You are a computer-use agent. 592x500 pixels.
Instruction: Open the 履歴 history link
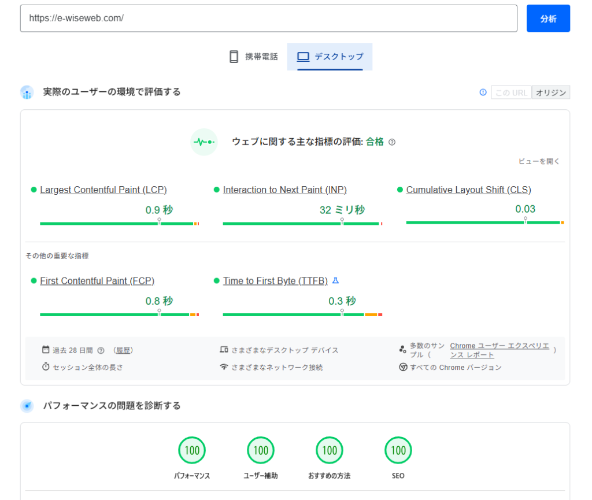(123, 350)
